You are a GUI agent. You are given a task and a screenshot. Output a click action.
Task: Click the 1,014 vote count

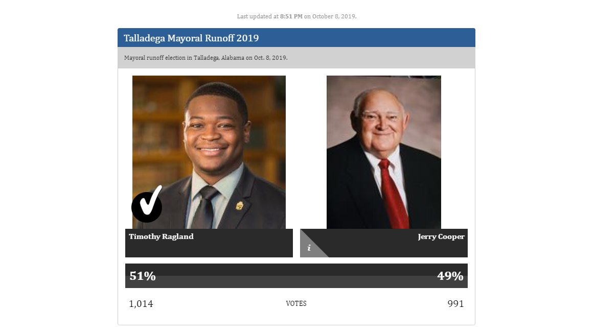(141, 303)
